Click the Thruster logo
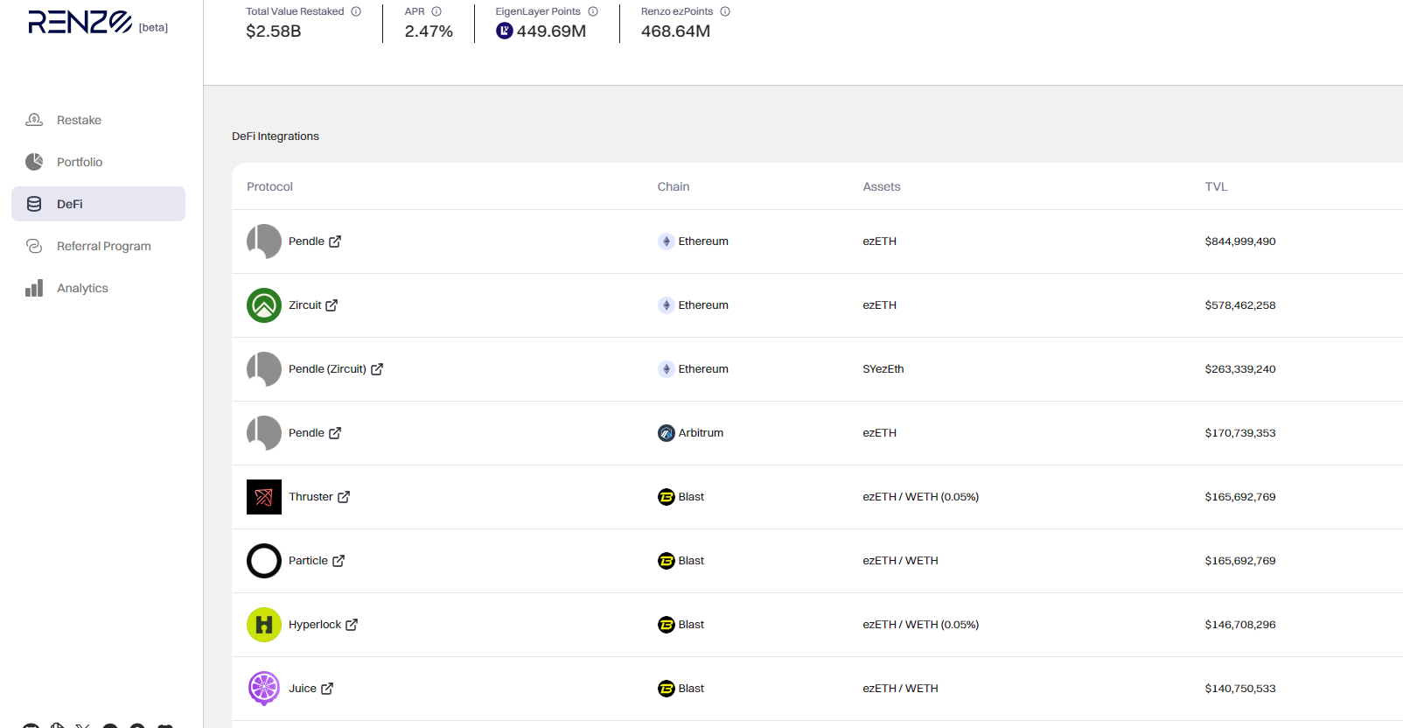This screenshot has height=728, width=1403. coord(264,497)
